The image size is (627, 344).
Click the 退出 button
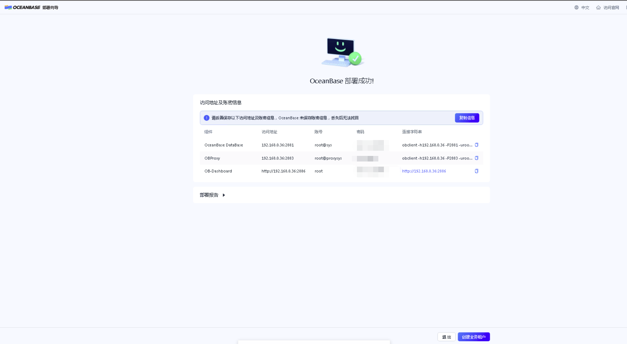pos(447,337)
